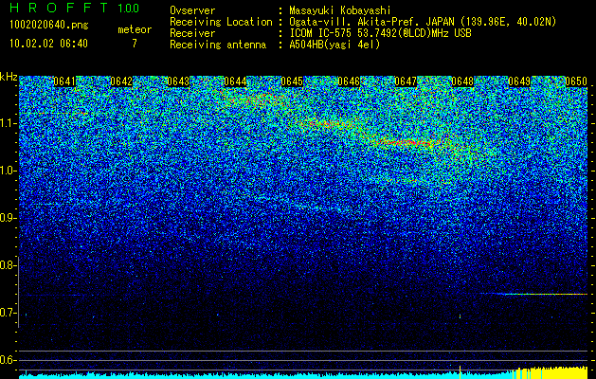Viewport: 596px width, 379px height.
Task: Select the file name 1002020640.png
Action: 48,26
